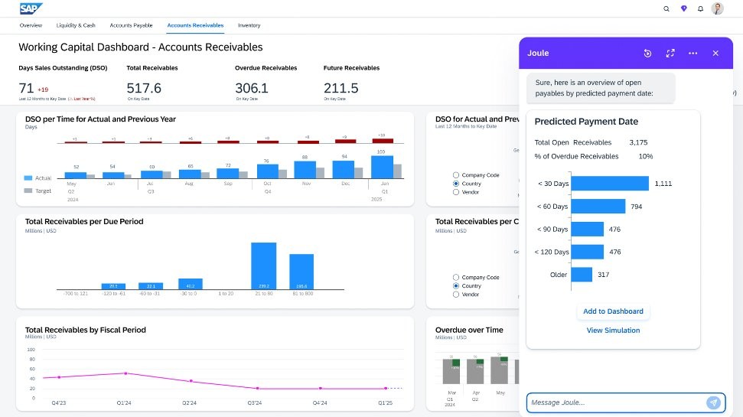Click the purple Joule diamond icon
The width and height of the screenshot is (743, 417).
(x=683, y=9)
